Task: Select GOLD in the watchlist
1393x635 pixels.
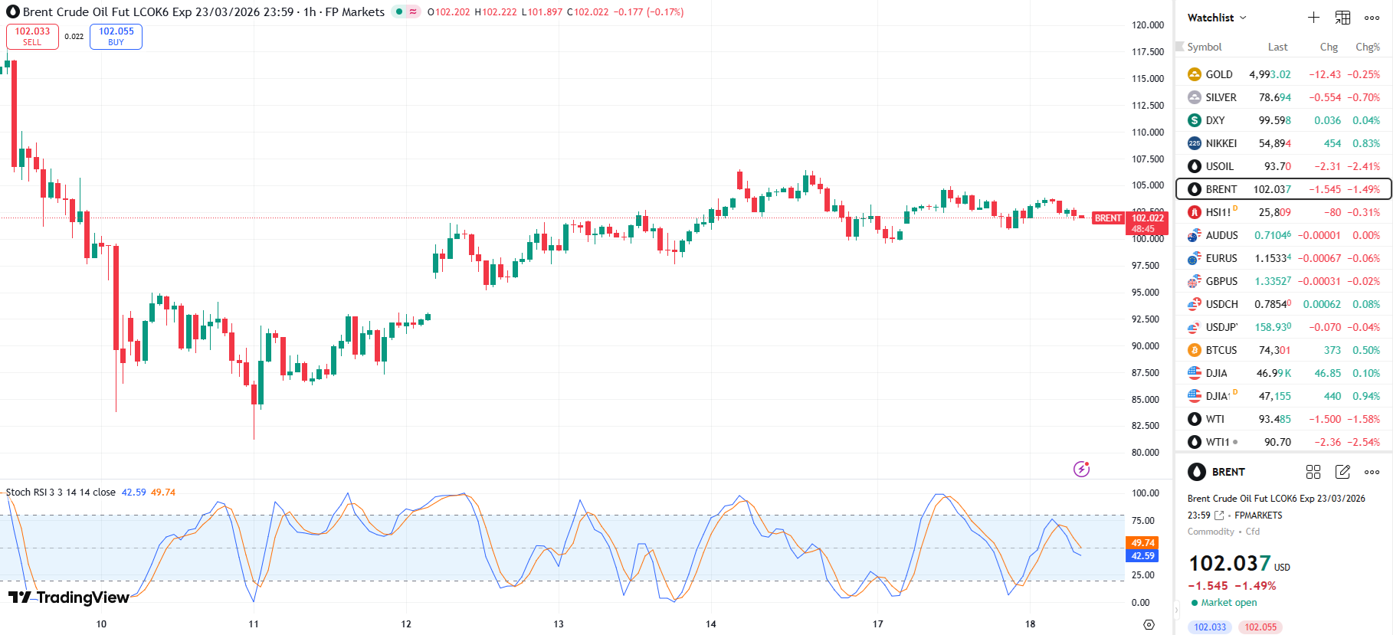Action: [x=1218, y=74]
